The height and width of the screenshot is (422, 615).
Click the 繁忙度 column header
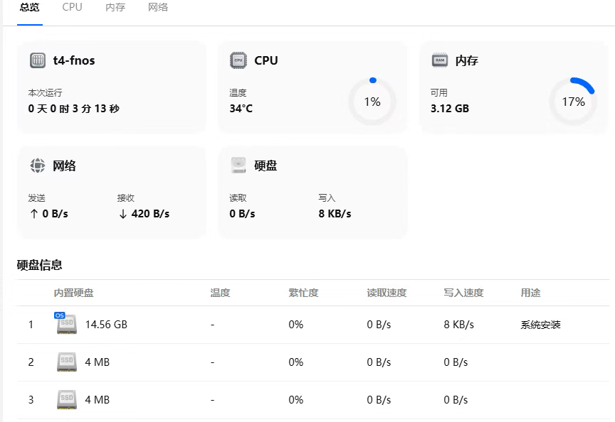coord(303,293)
